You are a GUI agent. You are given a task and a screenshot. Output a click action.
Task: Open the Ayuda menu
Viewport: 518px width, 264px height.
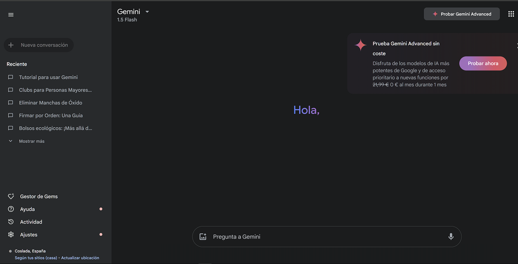click(x=27, y=209)
